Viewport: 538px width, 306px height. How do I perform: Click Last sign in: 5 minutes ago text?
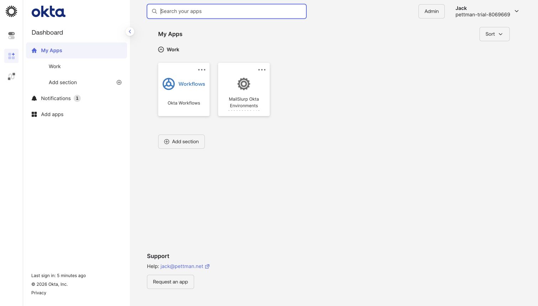click(x=58, y=275)
